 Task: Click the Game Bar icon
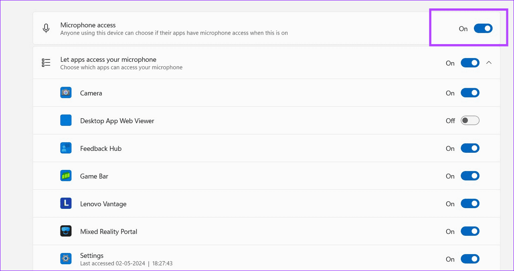pos(66,176)
